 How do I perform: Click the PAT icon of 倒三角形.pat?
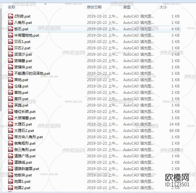(x=11, y=150)
